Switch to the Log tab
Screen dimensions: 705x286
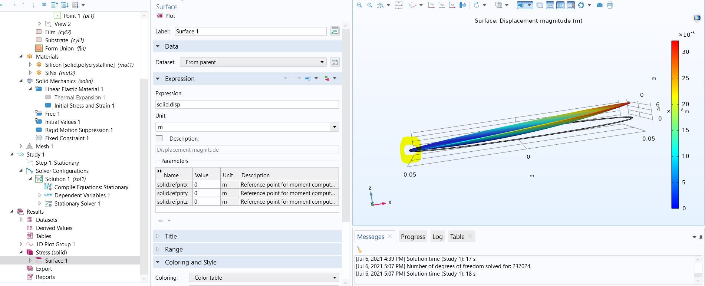pyautogui.click(x=437, y=237)
